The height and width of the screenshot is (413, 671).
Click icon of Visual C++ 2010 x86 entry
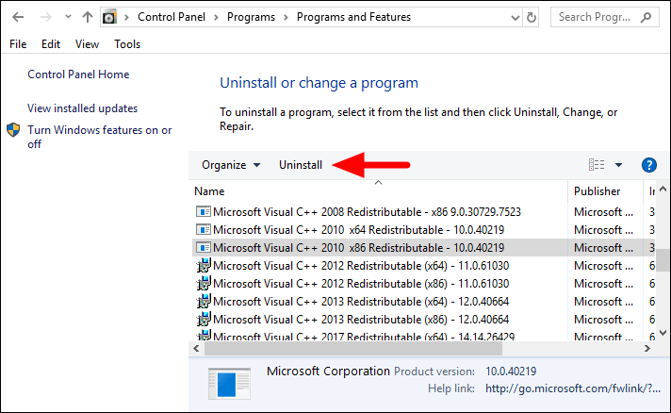(204, 247)
